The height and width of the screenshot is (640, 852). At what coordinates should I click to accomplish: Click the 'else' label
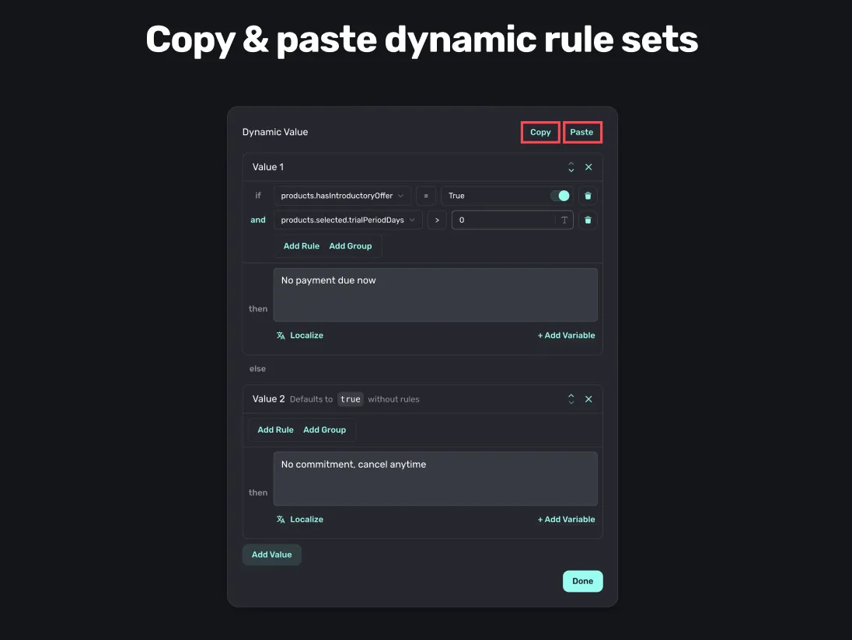click(x=257, y=369)
